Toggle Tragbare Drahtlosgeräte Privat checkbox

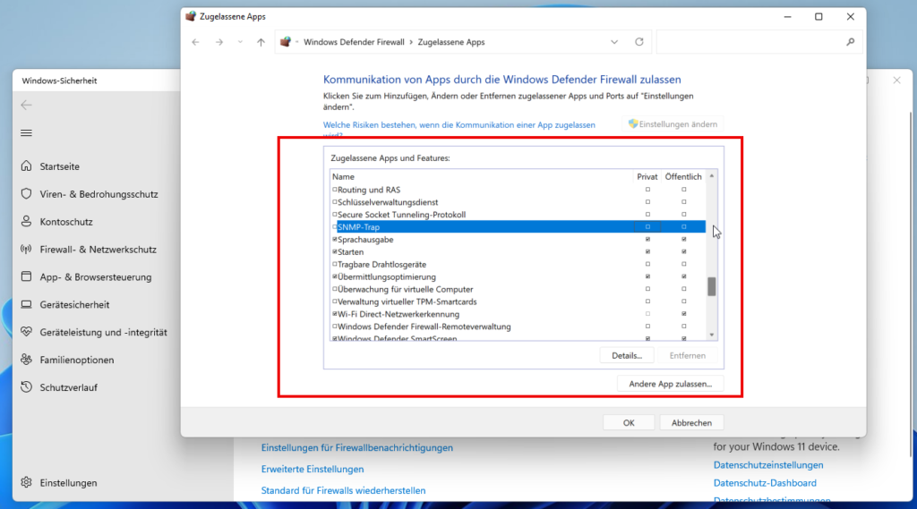(647, 264)
